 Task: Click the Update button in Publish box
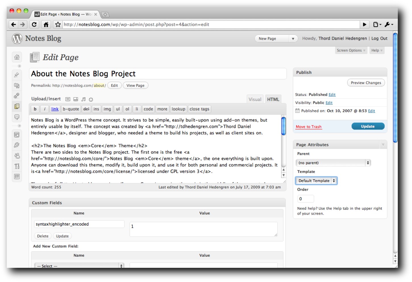click(368, 126)
